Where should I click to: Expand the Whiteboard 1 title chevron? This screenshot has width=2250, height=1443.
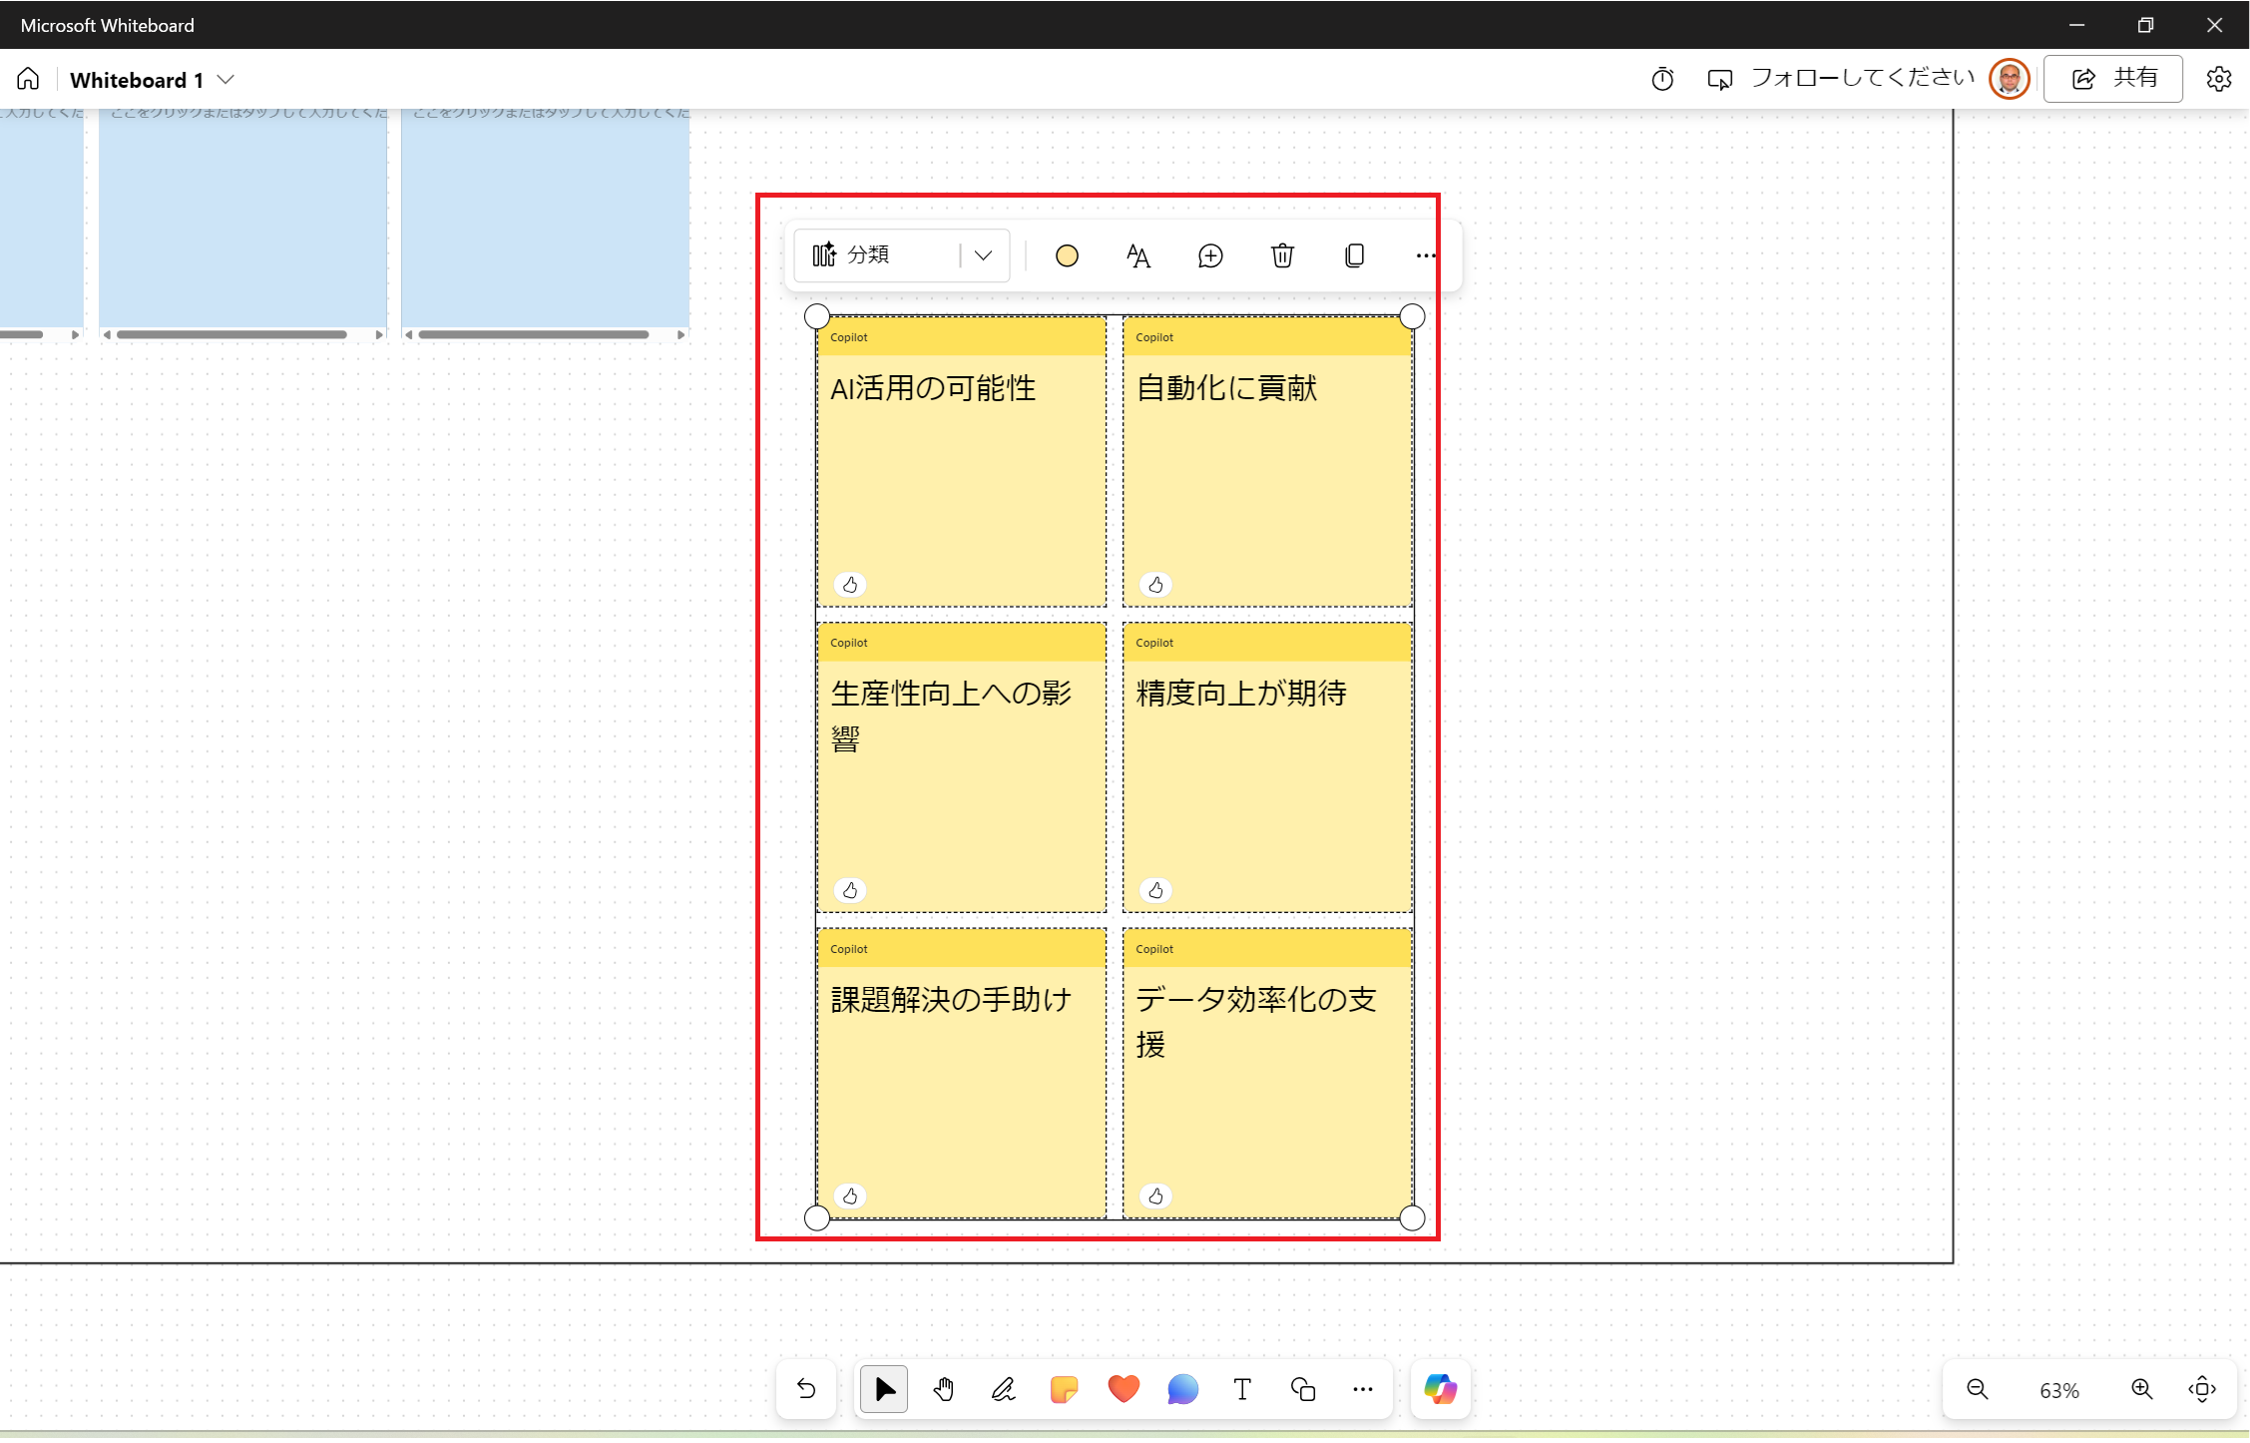pyautogui.click(x=226, y=79)
